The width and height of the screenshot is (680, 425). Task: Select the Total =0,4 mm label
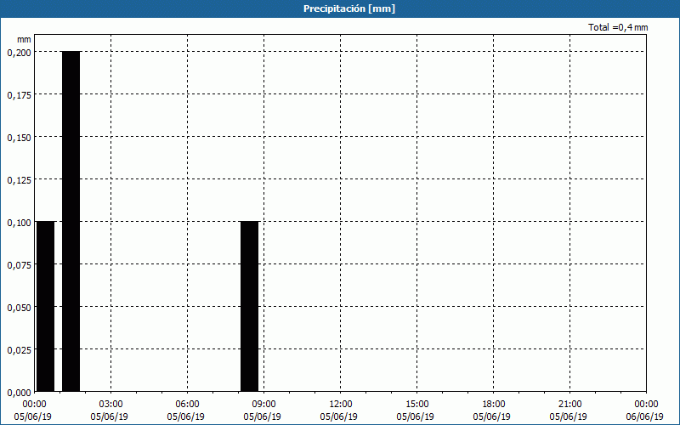[x=618, y=27]
